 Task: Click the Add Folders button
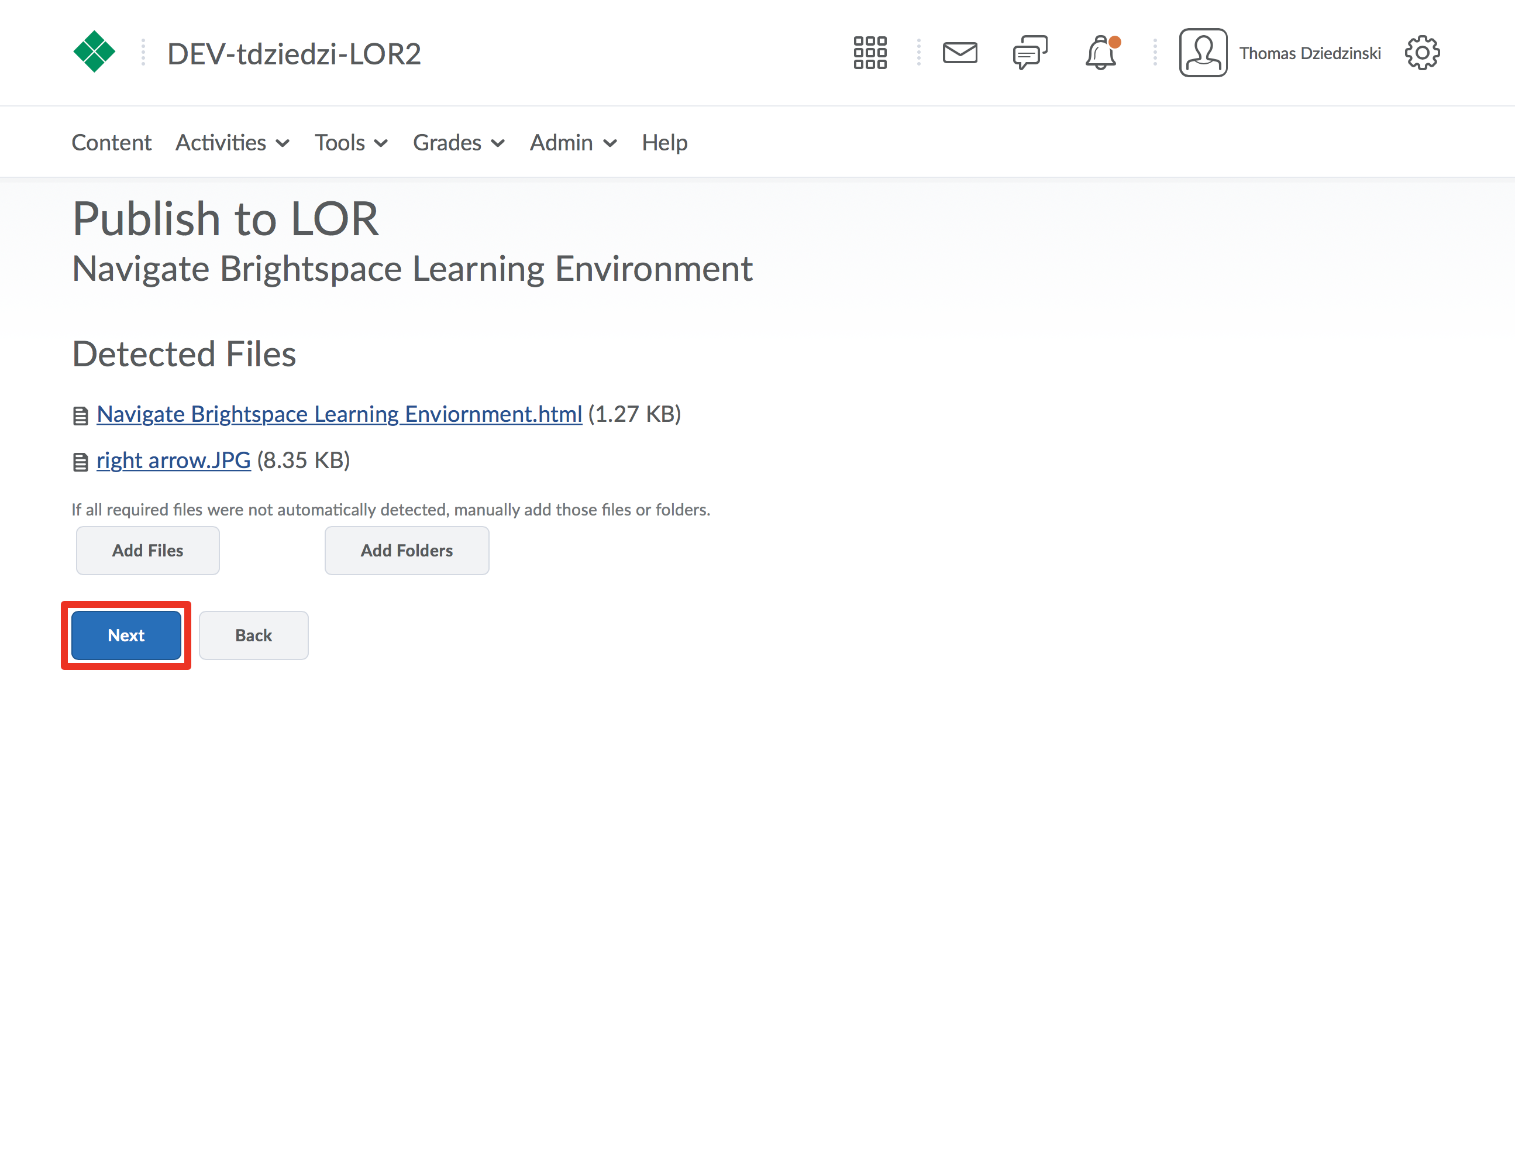[407, 550]
